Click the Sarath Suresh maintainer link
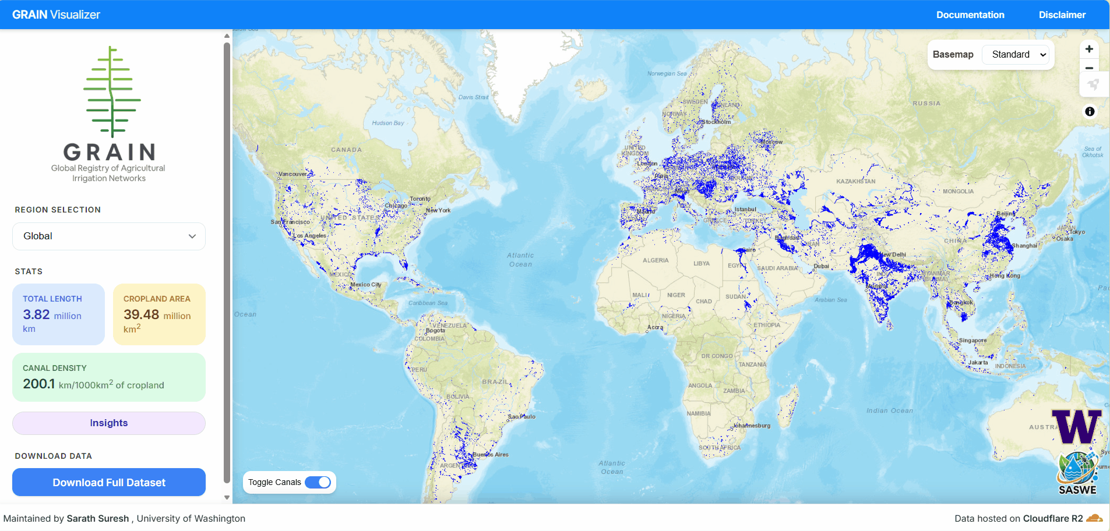The width and height of the screenshot is (1110, 531). click(97, 518)
